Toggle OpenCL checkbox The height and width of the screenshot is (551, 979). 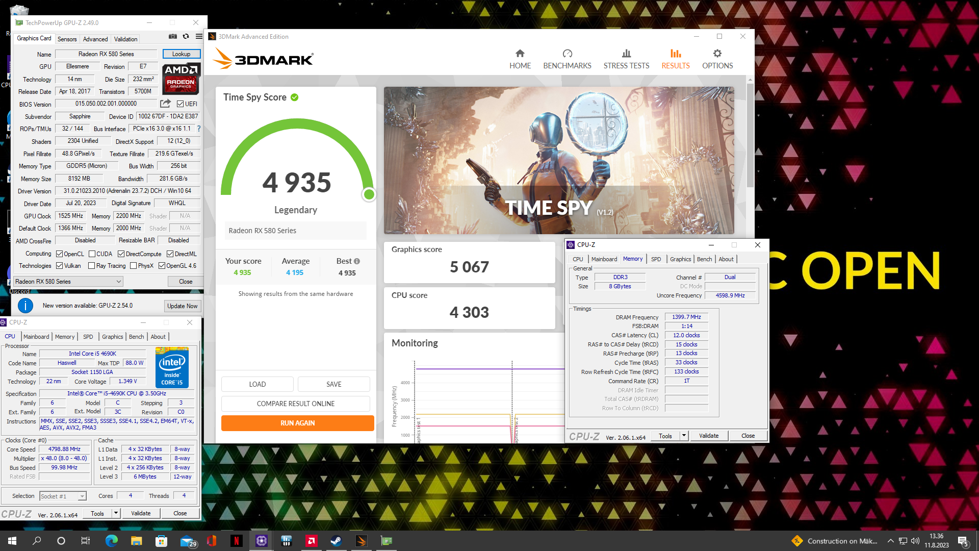coord(60,254)
